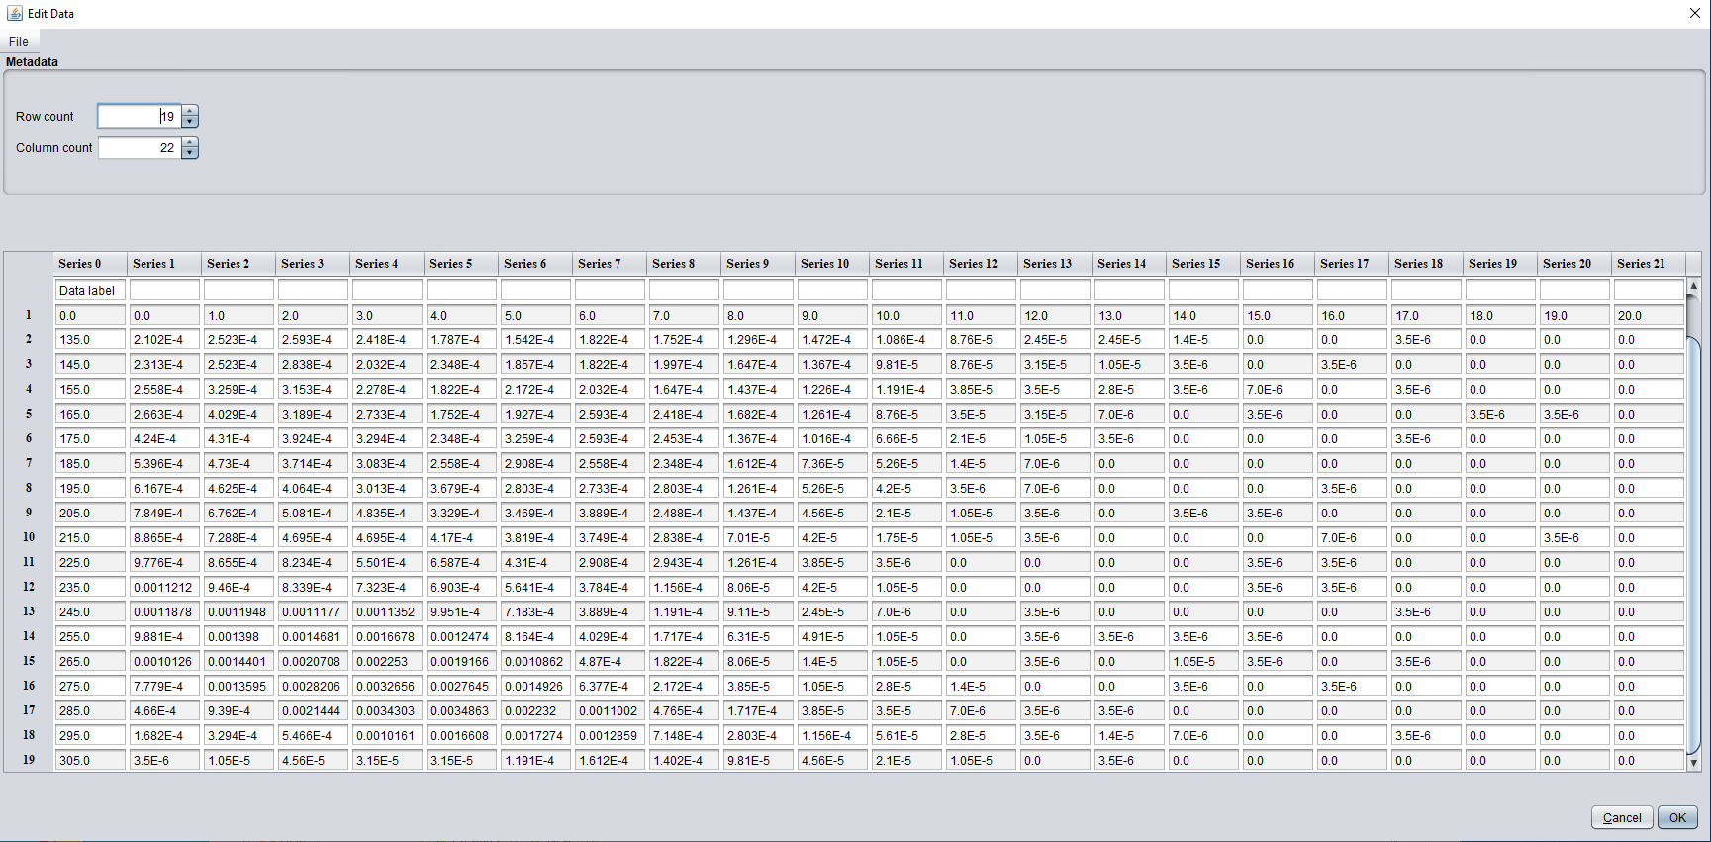Close the Edit Data window
This screenshot has width=1711, height=842.
click(x=1694, y=14)
